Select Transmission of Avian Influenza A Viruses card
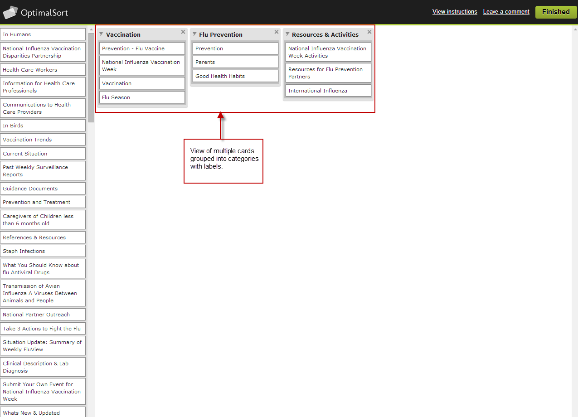The height and width of the screenshot is (417, 578). (43, 293)
